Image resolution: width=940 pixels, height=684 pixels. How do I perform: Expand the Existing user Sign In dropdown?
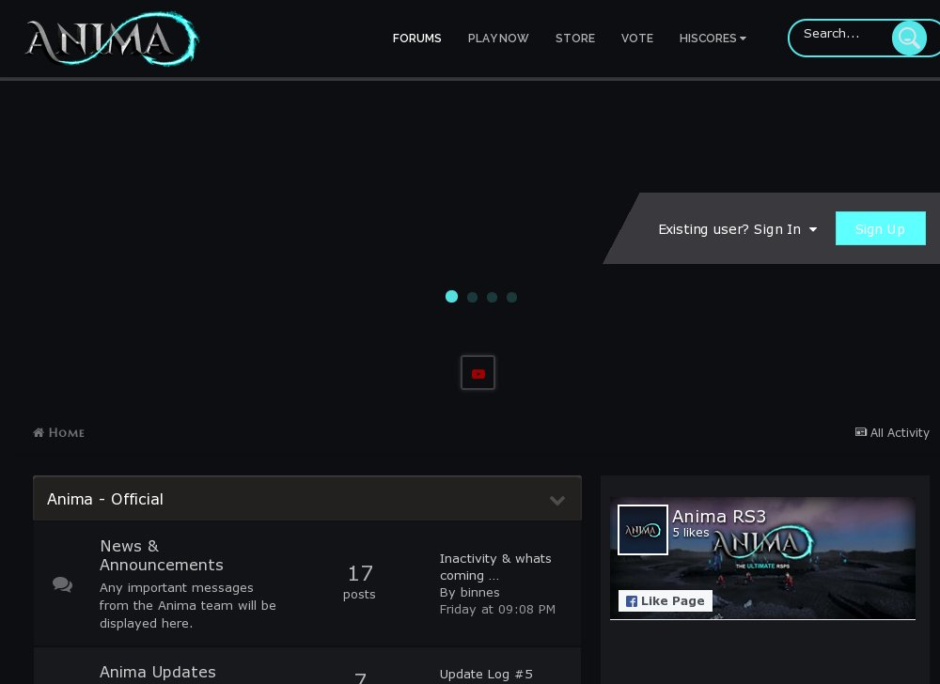click(x=737, y=229)
